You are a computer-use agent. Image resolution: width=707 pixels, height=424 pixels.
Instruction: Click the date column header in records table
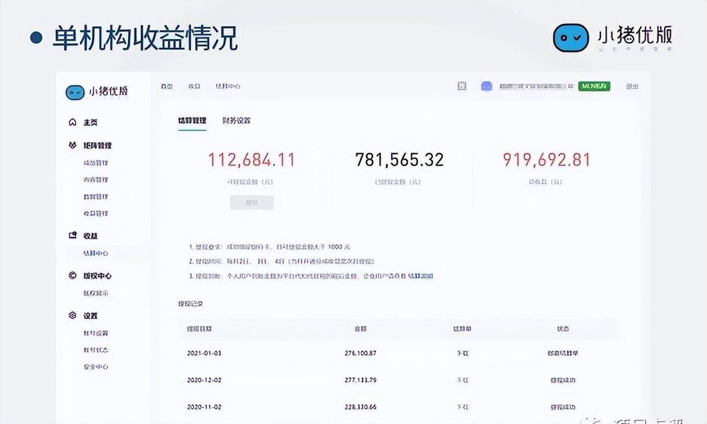pyautogui.click(x=199, y=329)
